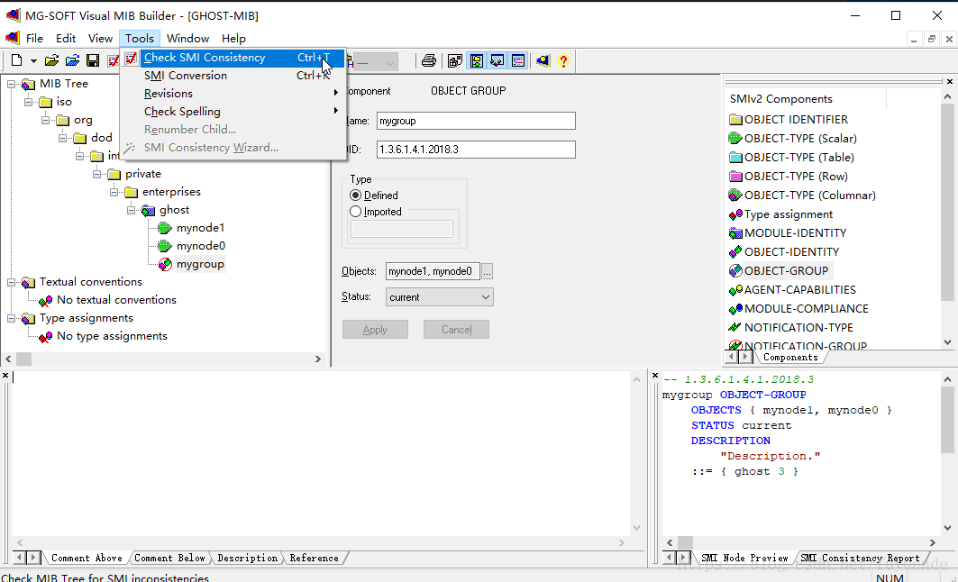
Task: Switch to the Comment Above tab
Action: pyautogui.click(x=87, y=558)
